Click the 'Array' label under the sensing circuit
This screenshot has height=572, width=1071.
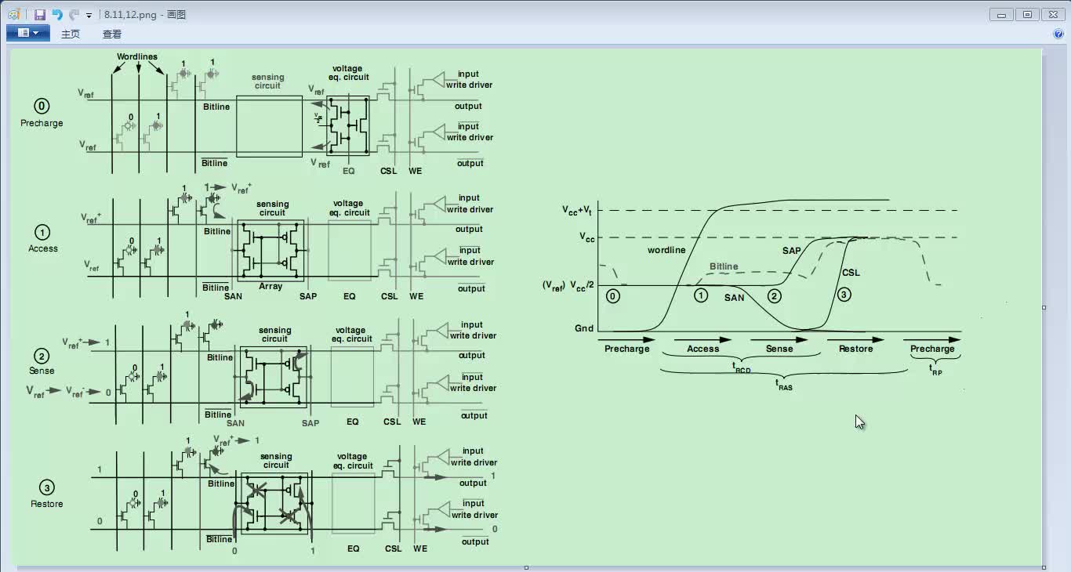click(x=270, y=287)
